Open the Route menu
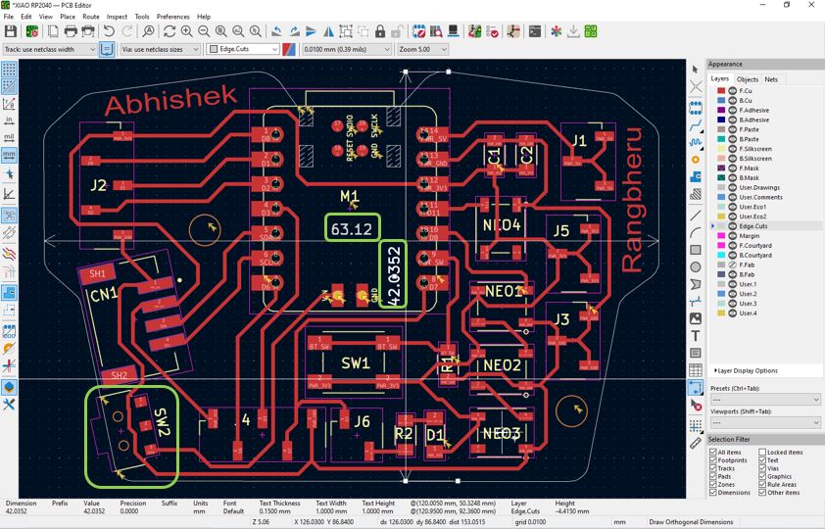Screen dimensions: 825x529 tap(90, 17)
